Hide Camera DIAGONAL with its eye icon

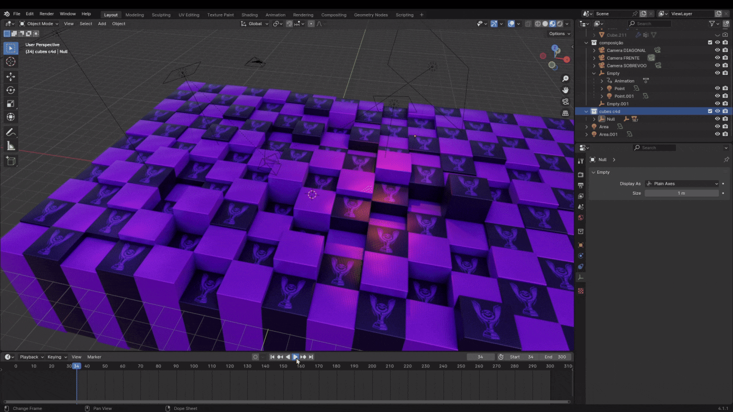pyautogui.click(x=717, y=50)
